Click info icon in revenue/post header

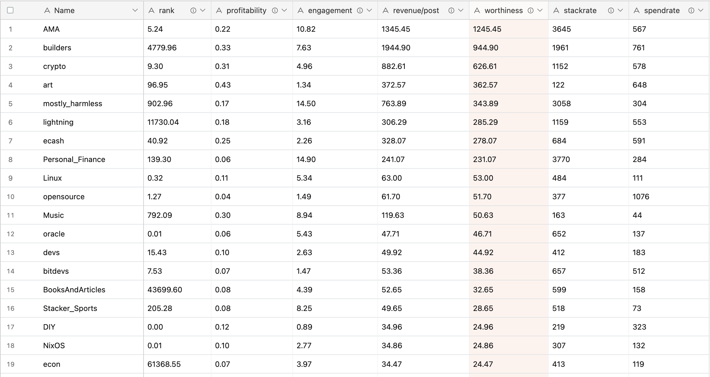451,11
